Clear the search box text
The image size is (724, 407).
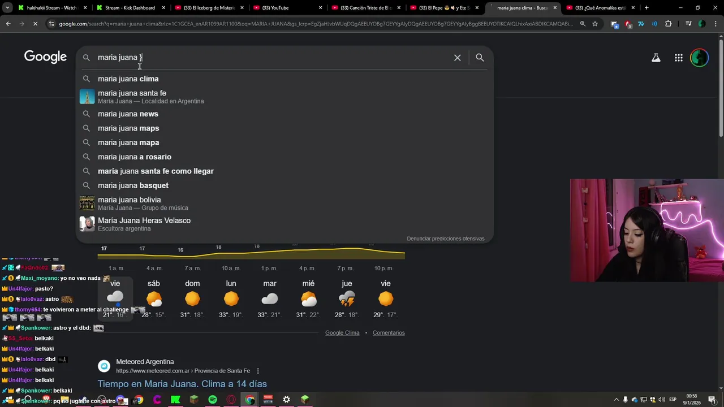[x=457, y=58]
